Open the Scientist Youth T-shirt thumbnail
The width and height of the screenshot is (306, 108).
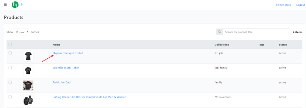click(x=28, y=71)
